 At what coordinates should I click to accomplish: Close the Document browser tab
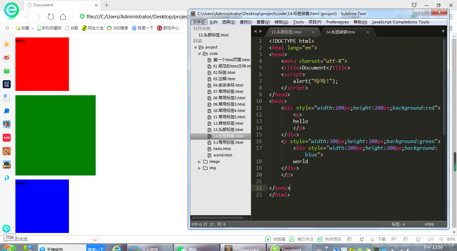pos(96,5)
